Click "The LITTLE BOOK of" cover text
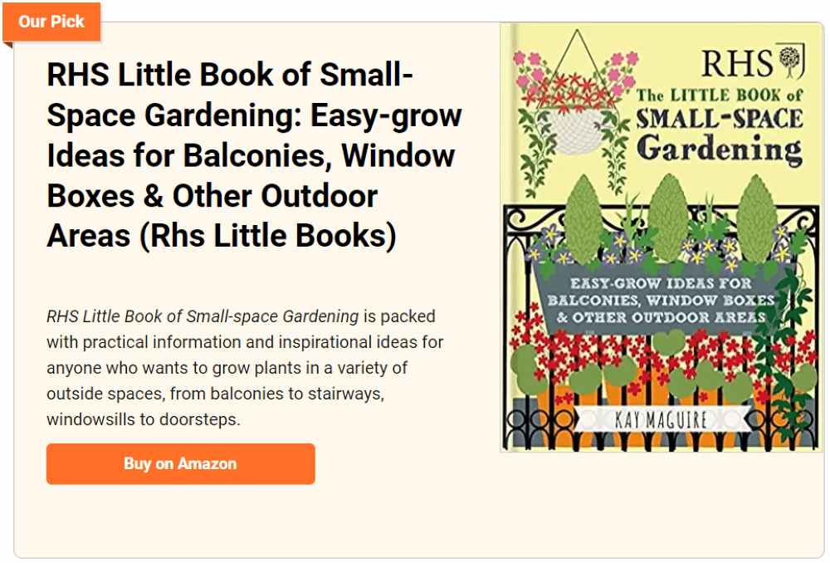The height and width of the screenshot is (563, 830). click(720, 95)
